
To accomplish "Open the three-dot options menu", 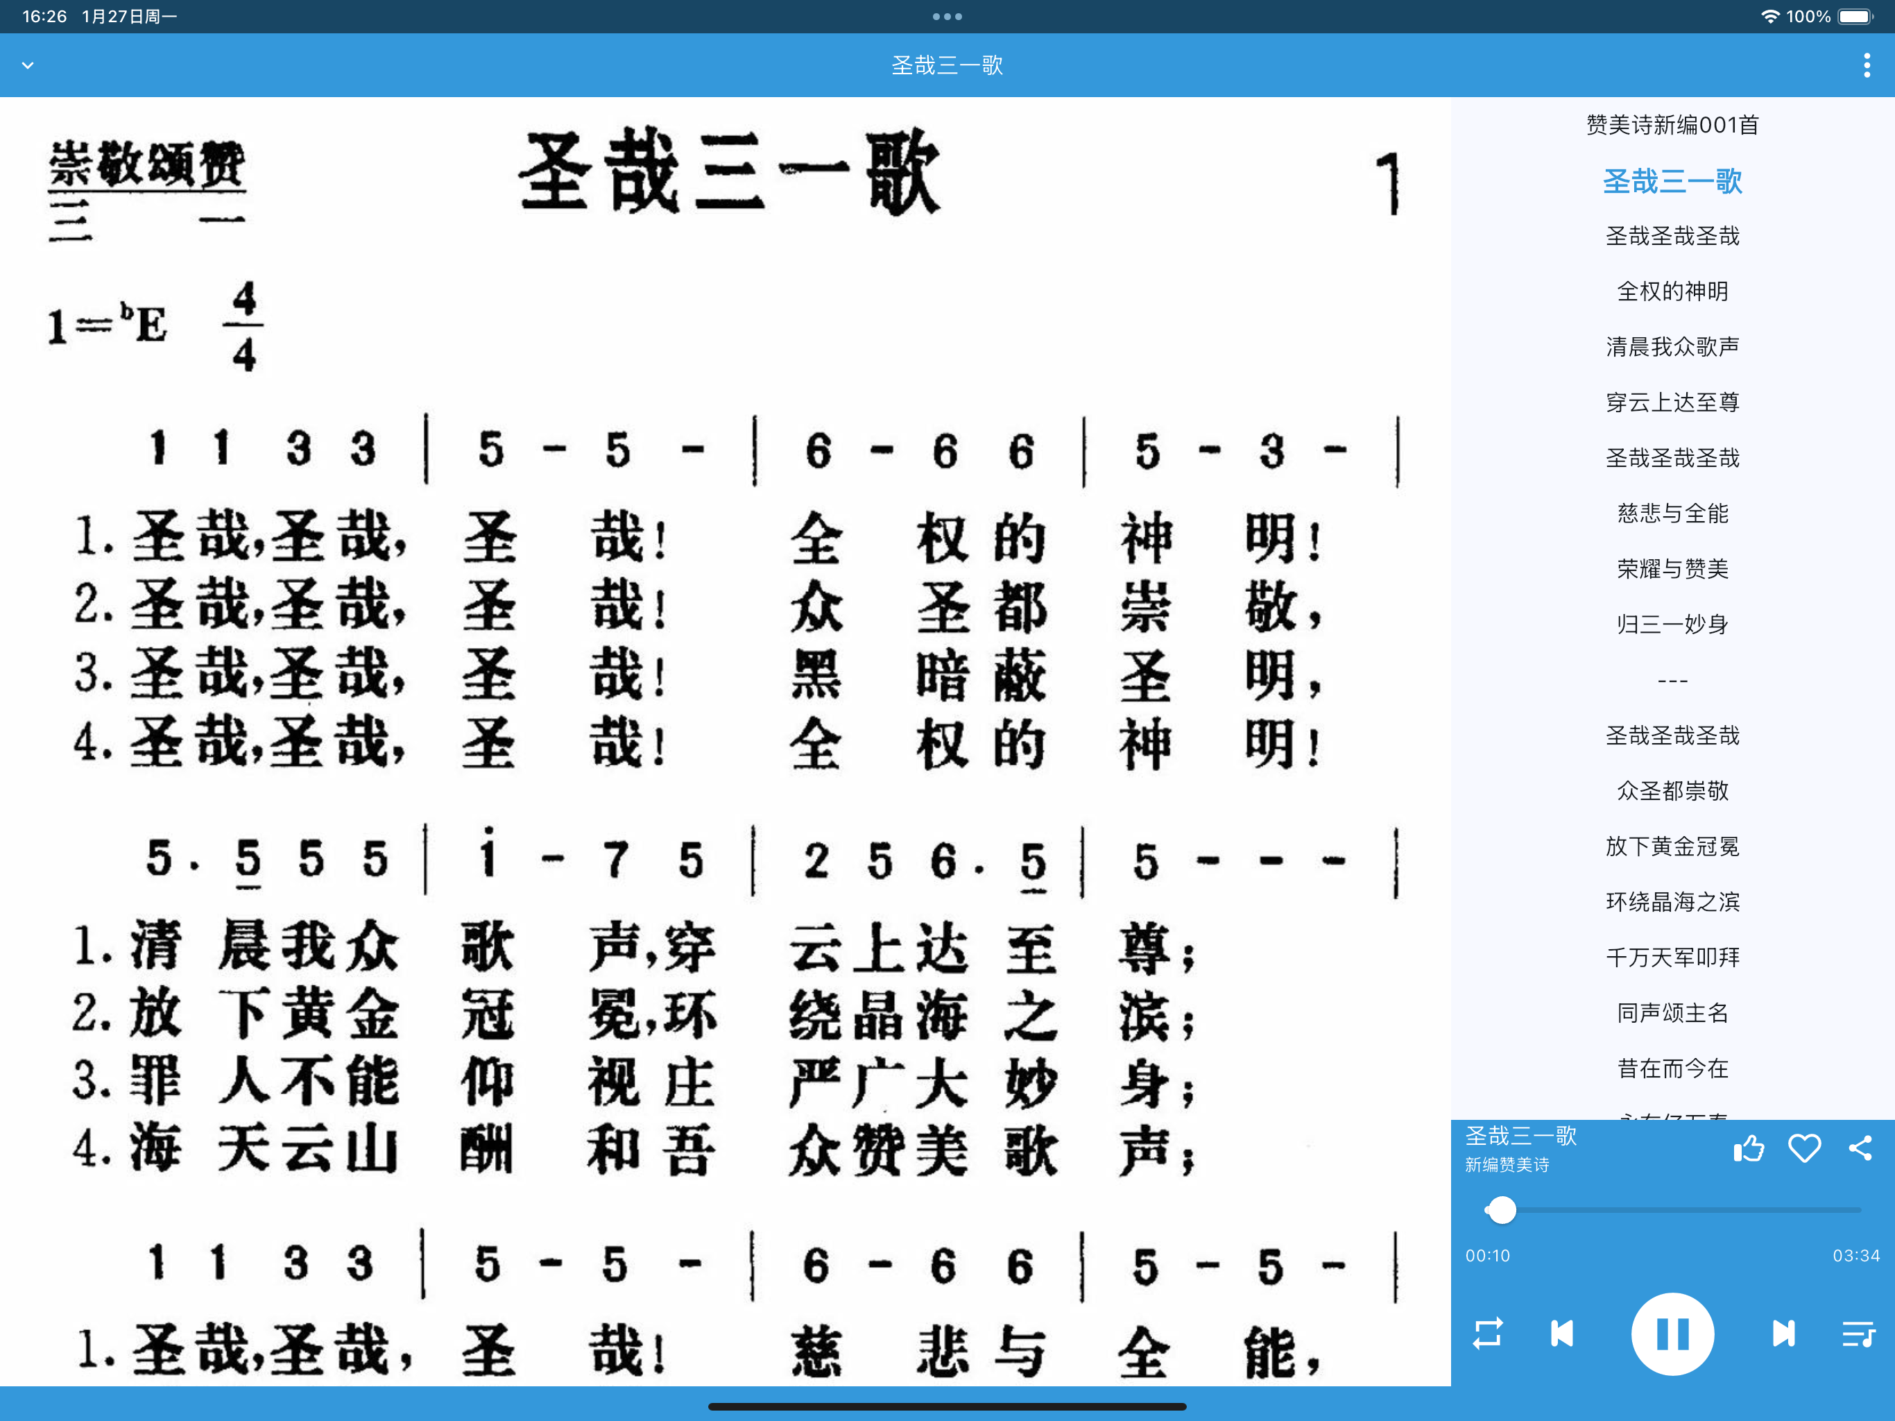I will pyautogui.click(x=1867, y=65).
